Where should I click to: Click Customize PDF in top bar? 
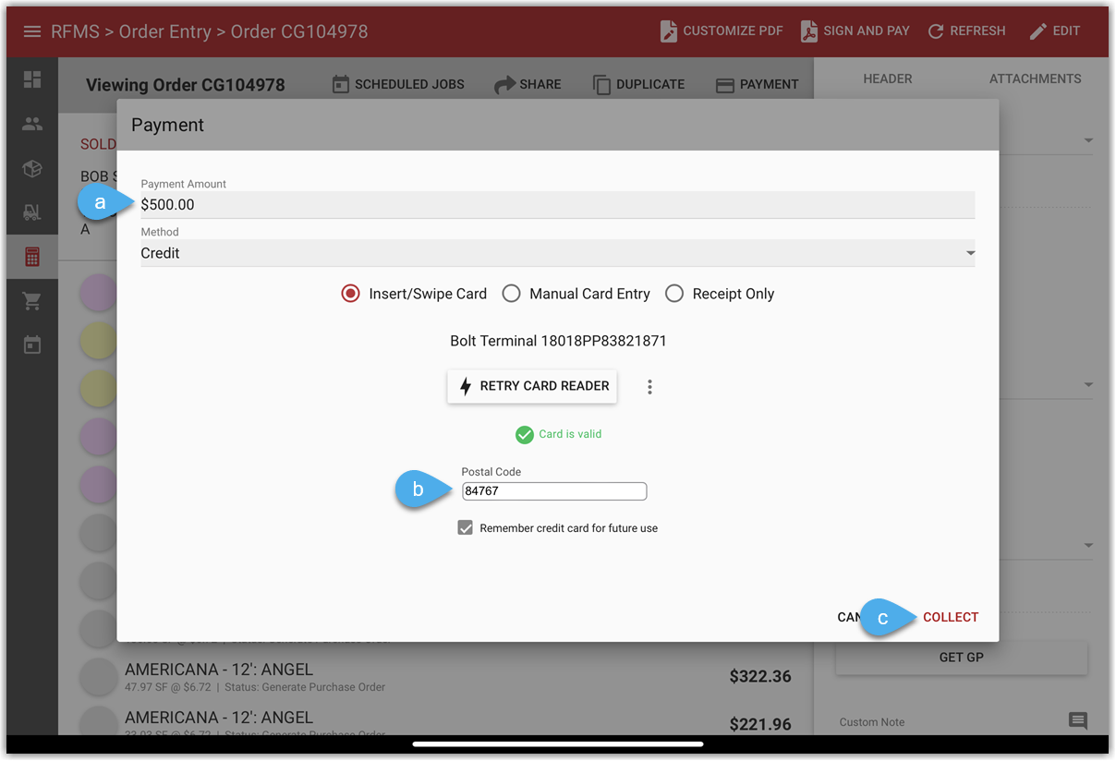(722, 31)
